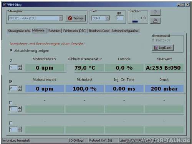This screenshot has height=144, width=192.
Task: Click the 100,0 % Motorlast value
Action: tap(84, 89)
